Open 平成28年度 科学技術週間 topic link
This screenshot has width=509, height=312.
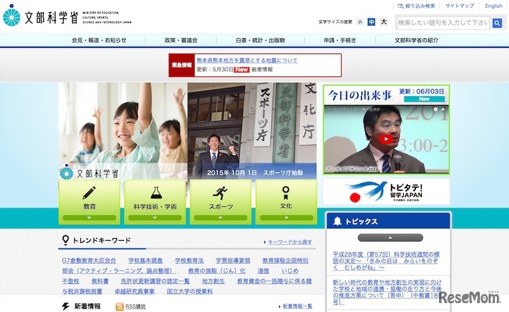pos(386,261)
